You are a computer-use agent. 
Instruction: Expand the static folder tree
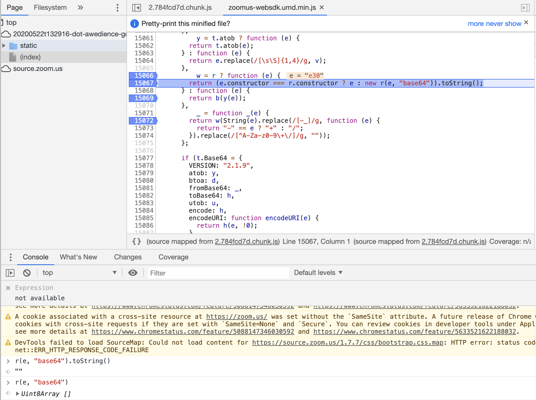pos(4,46)
